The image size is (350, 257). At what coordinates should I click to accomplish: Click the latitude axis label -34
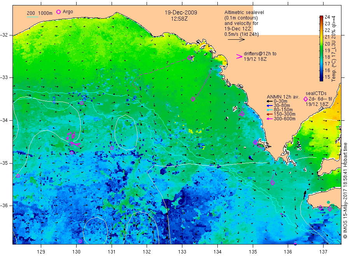[x=4, y=120]
